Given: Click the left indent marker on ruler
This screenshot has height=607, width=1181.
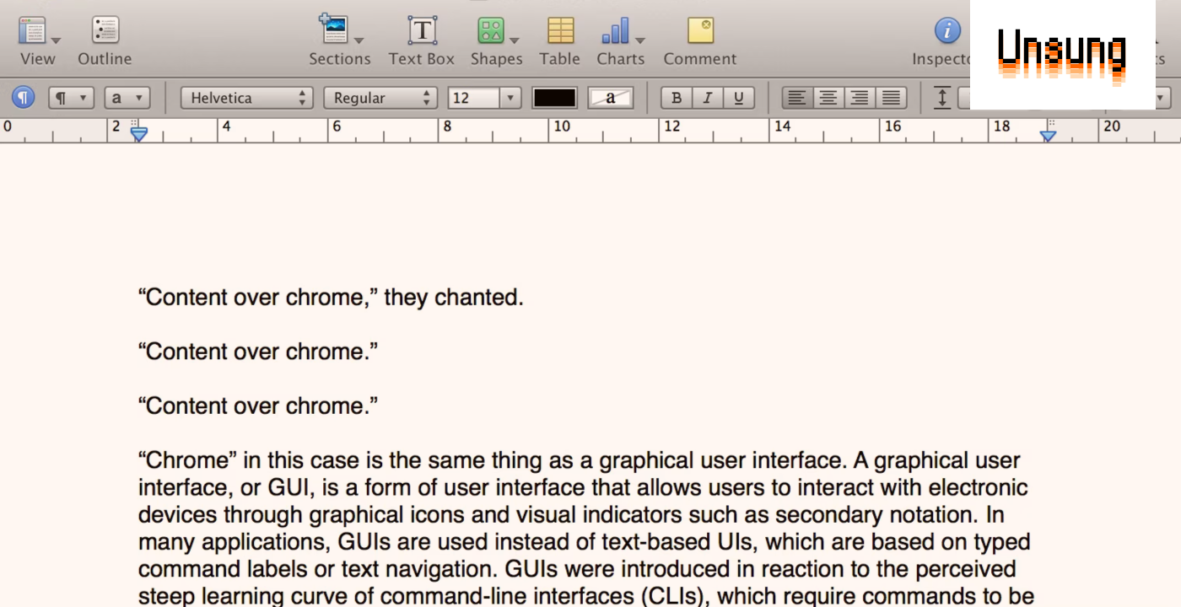Looking at the screenshot, I should pos(139,135).
